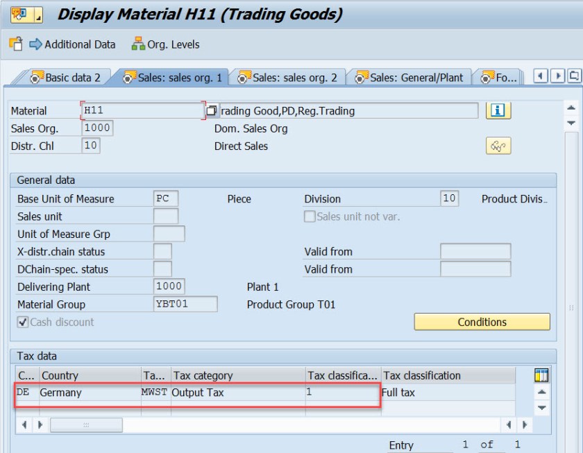Click the right Tax classification column header

coord(448,375)
